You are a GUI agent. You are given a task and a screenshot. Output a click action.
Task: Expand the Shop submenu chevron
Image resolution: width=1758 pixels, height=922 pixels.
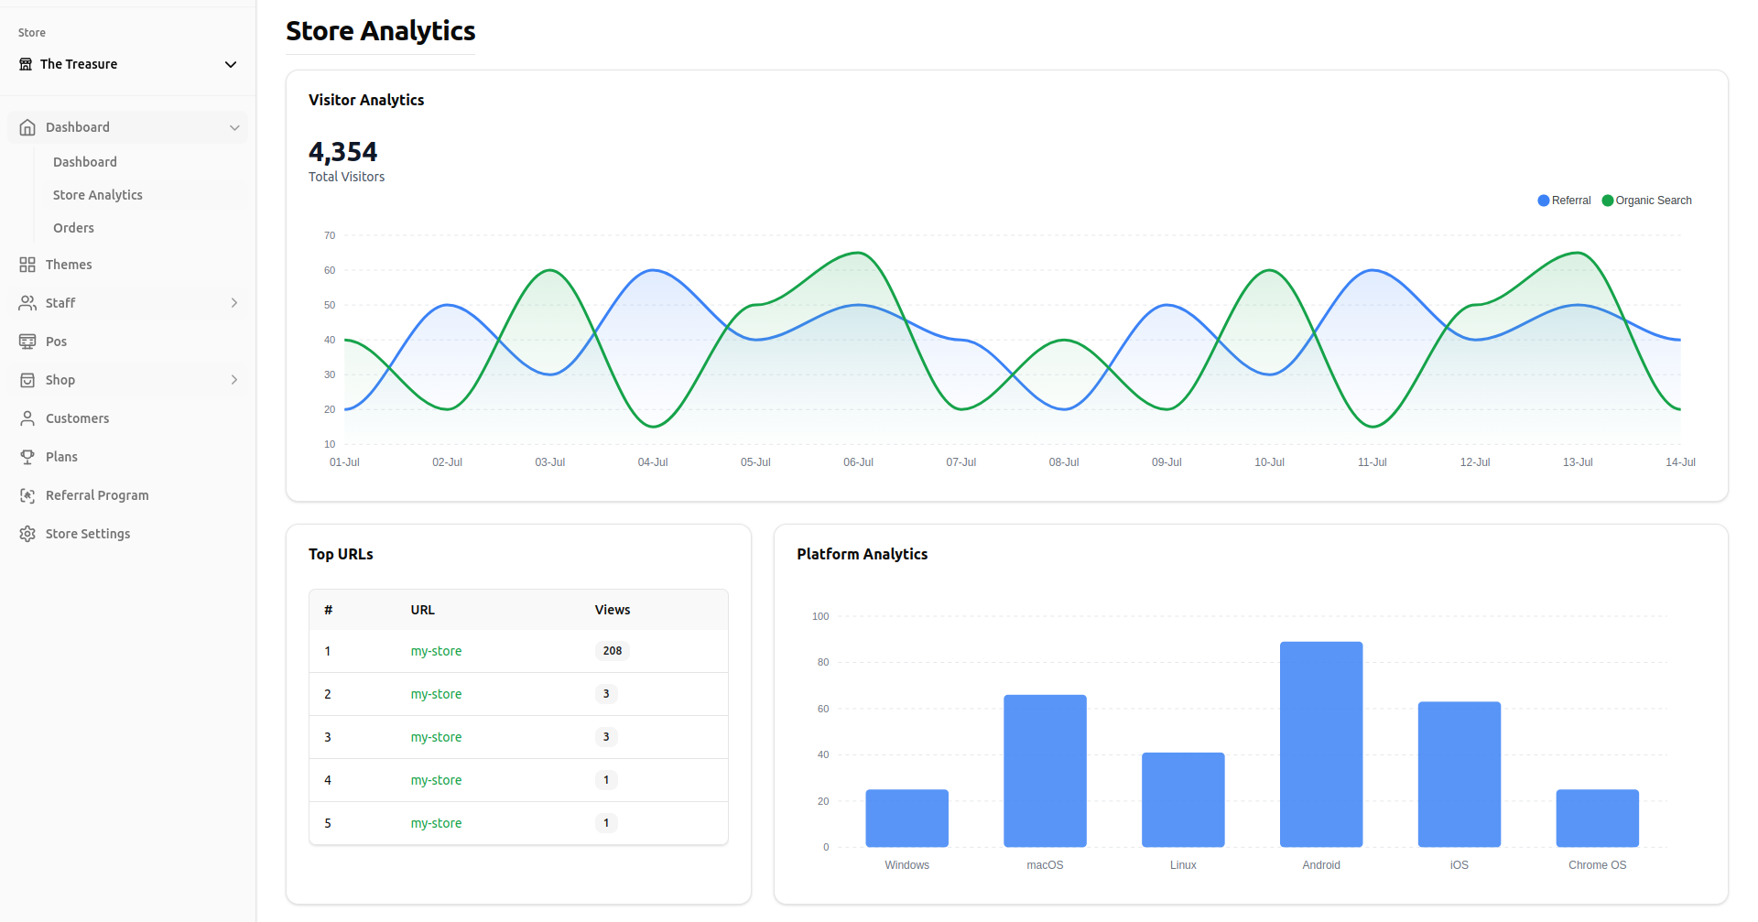(x=234, y=380)
